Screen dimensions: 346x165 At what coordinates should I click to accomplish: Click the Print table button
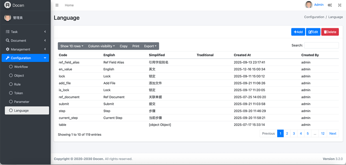(x=136, y=46)
